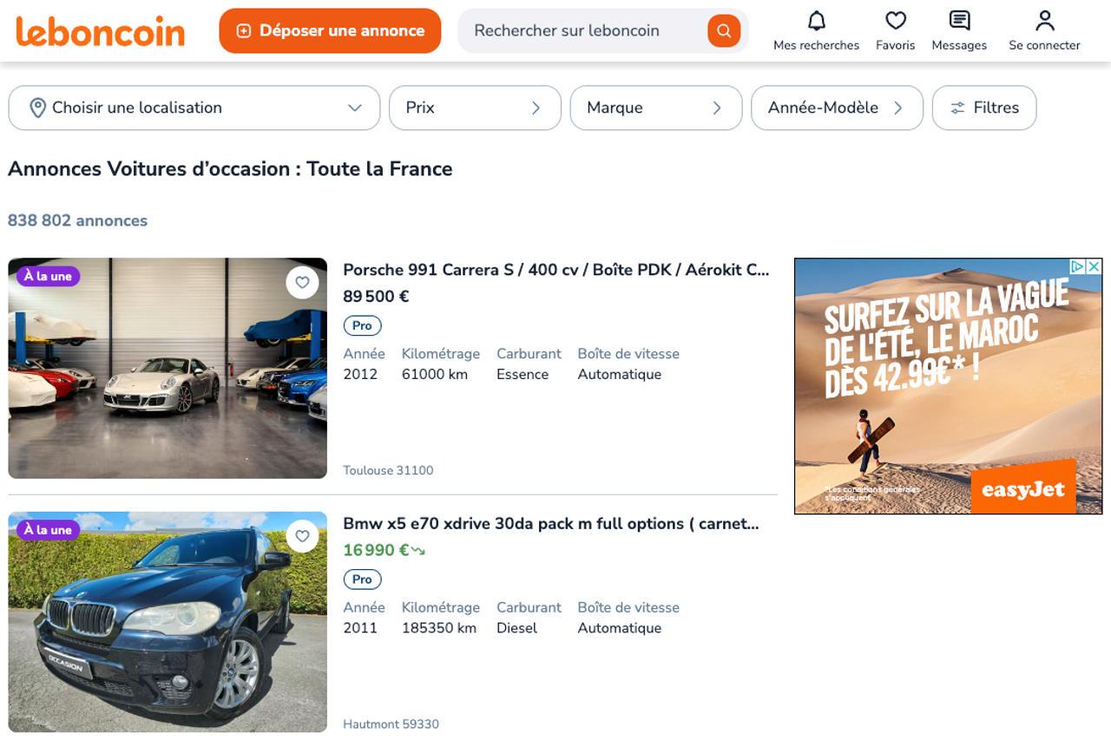Click the Déposer une annonce button
Viewport: 1111px width, 740px height.
tap(329, 29)
